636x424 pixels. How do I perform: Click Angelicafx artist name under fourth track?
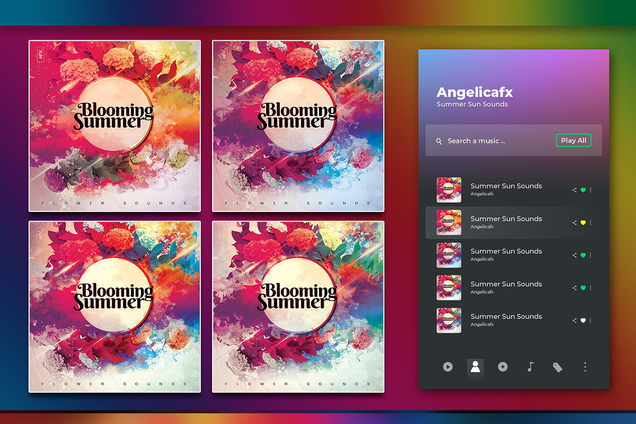[x=482, y=292]
